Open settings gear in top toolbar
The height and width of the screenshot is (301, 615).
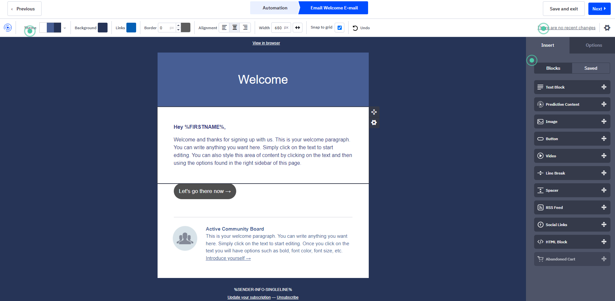(607, 28)
